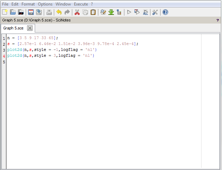
Task: Click plot2d line with style = 3
Action: (x=51, y=56)
